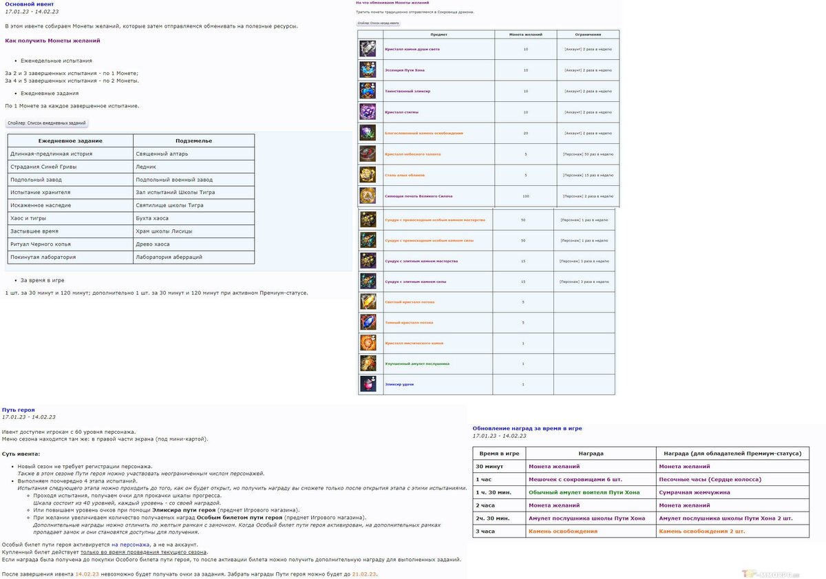This screenshot has height=579, width=826.
Task: Click the Обычный амулет воителя Пути Хона reward
Action: [x=584, y=492]
